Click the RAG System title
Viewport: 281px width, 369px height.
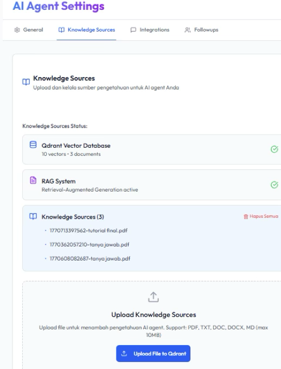(59, 181)
